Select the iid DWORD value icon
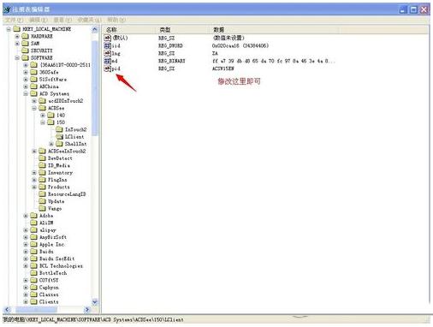The image size is (433, 327). coord(107,45)
